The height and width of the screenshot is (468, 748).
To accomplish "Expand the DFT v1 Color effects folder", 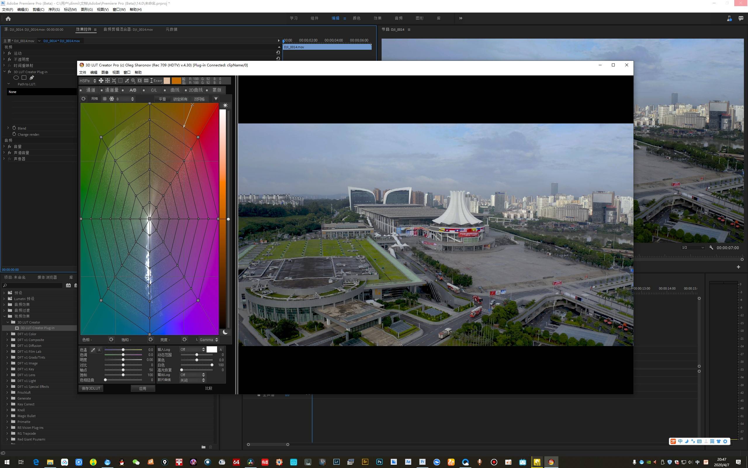I will coord(7,334).
